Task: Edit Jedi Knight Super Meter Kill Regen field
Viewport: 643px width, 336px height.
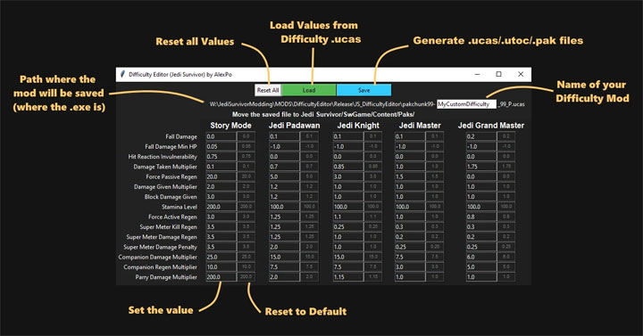Action: (347, 226)
